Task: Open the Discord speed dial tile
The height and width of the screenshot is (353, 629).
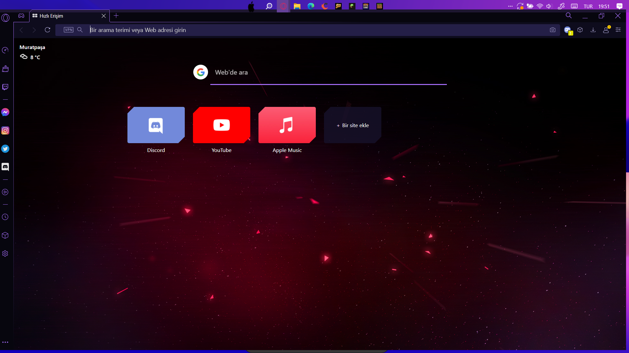Action: pos(156,125)
